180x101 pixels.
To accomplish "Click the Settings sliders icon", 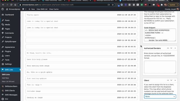I will tap(3, 64).
